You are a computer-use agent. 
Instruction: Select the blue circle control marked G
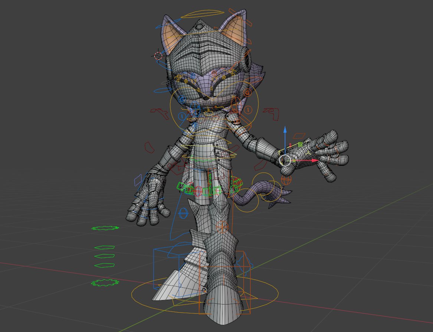point(182,99)
